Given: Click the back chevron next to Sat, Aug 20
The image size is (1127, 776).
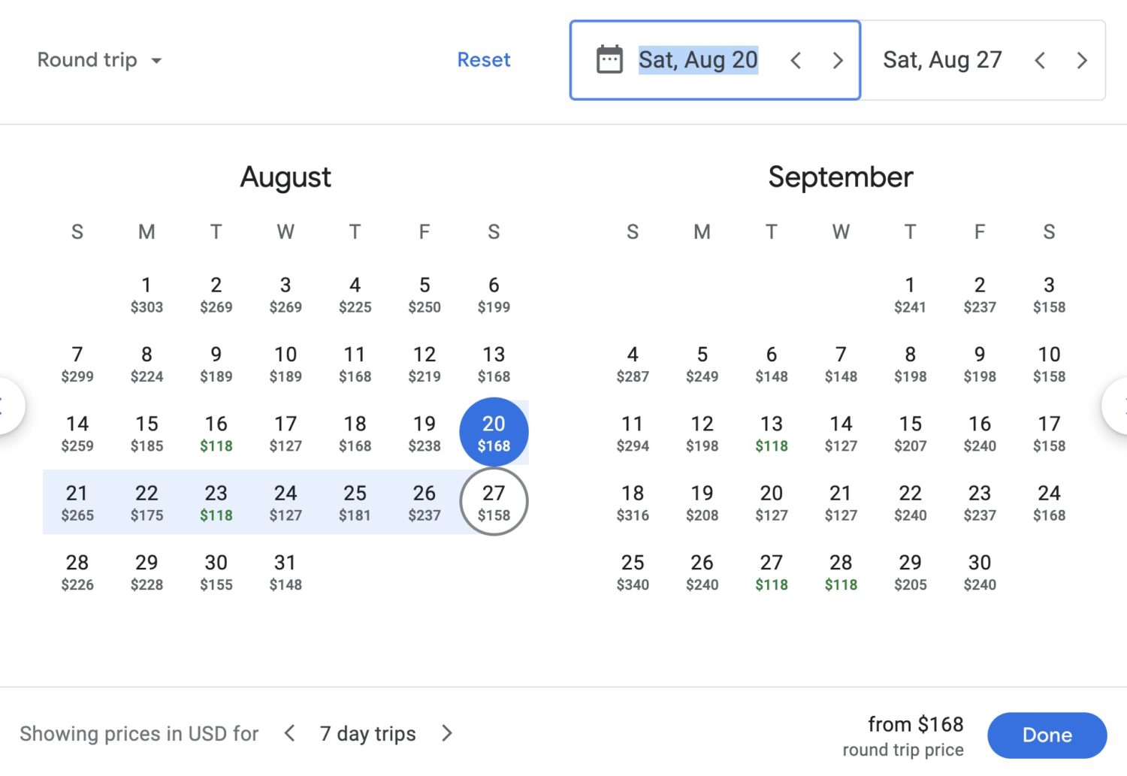Looking at the screenshot, I should click(x=796, y=60).
